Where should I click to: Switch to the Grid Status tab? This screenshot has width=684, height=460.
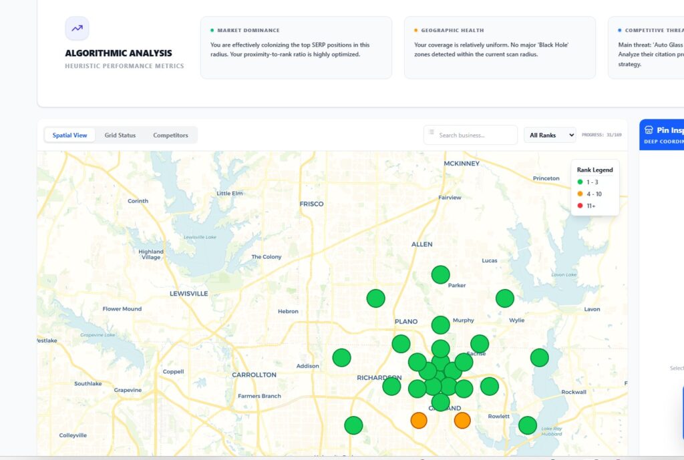point(120,135)
